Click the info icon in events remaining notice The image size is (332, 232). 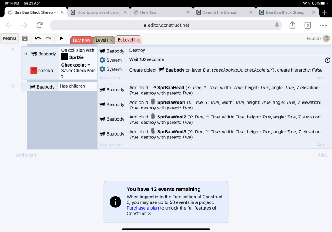click(115, 202)
